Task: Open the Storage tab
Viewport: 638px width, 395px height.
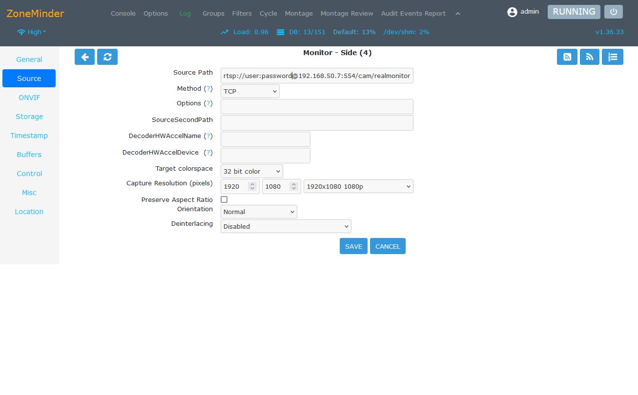Action: [29, 117]
